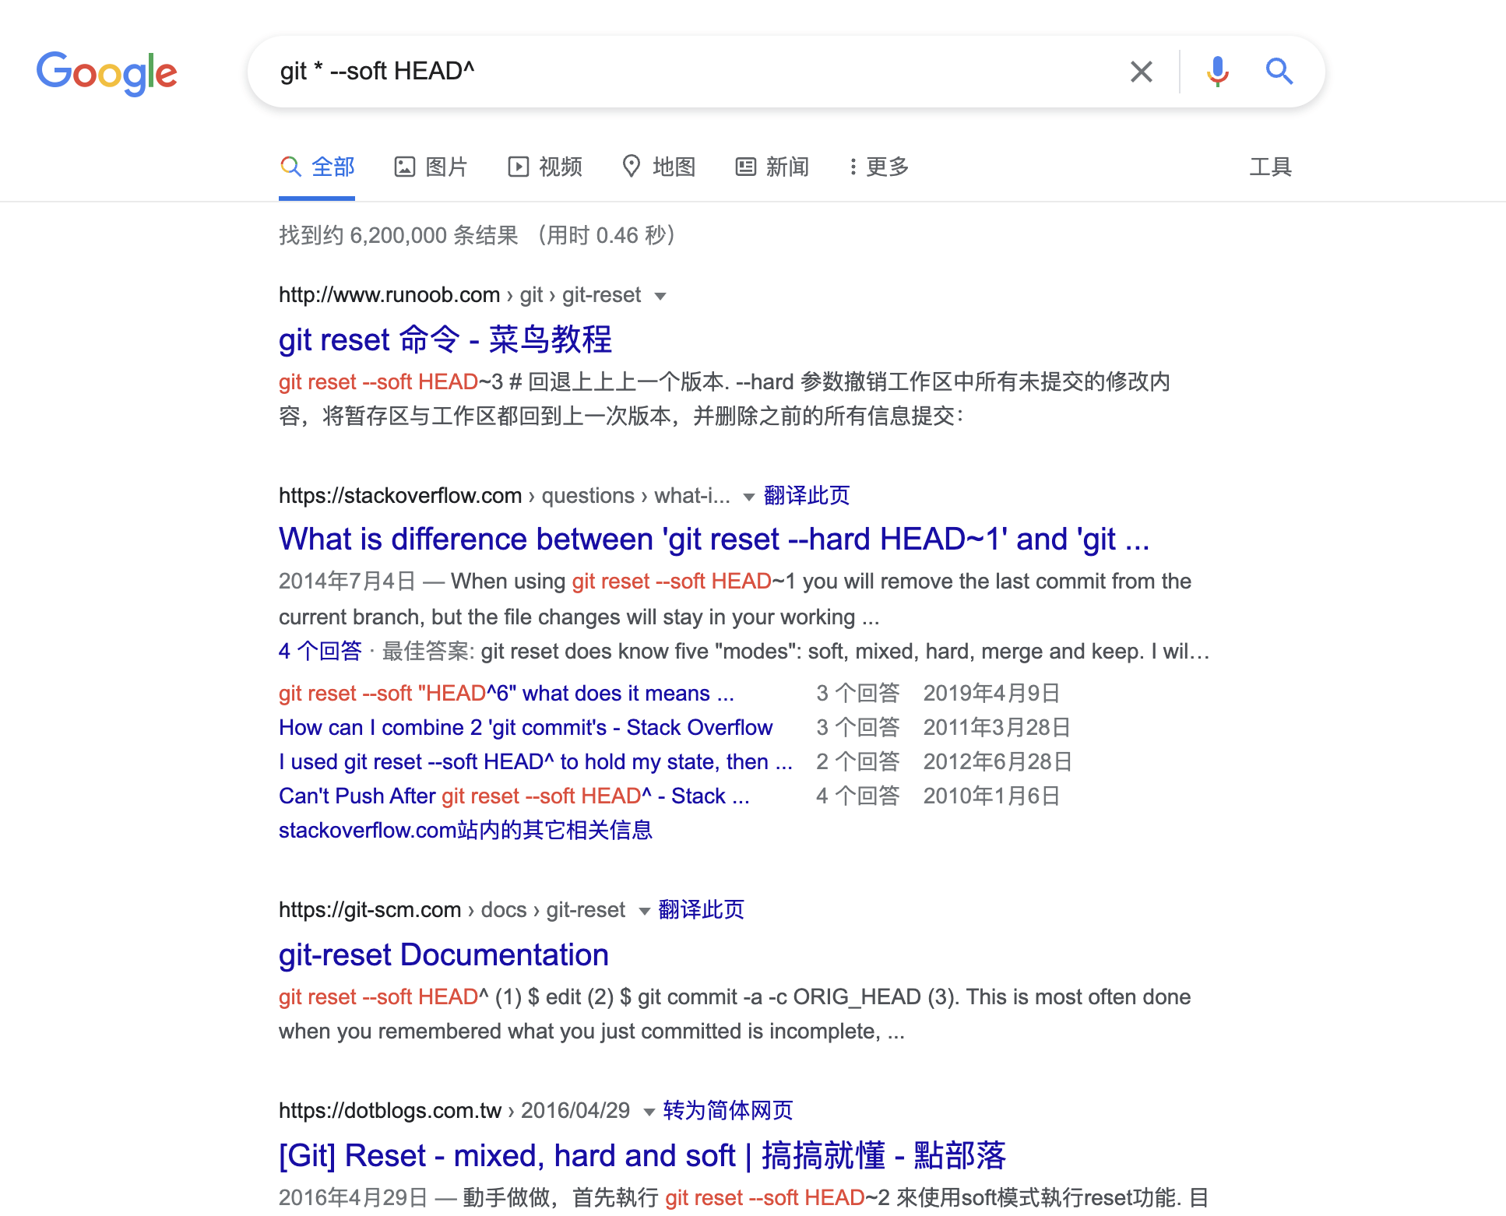Click the magnifying glass search button
This screenshot has width=1506, height=1216.
coord(1279,72)
